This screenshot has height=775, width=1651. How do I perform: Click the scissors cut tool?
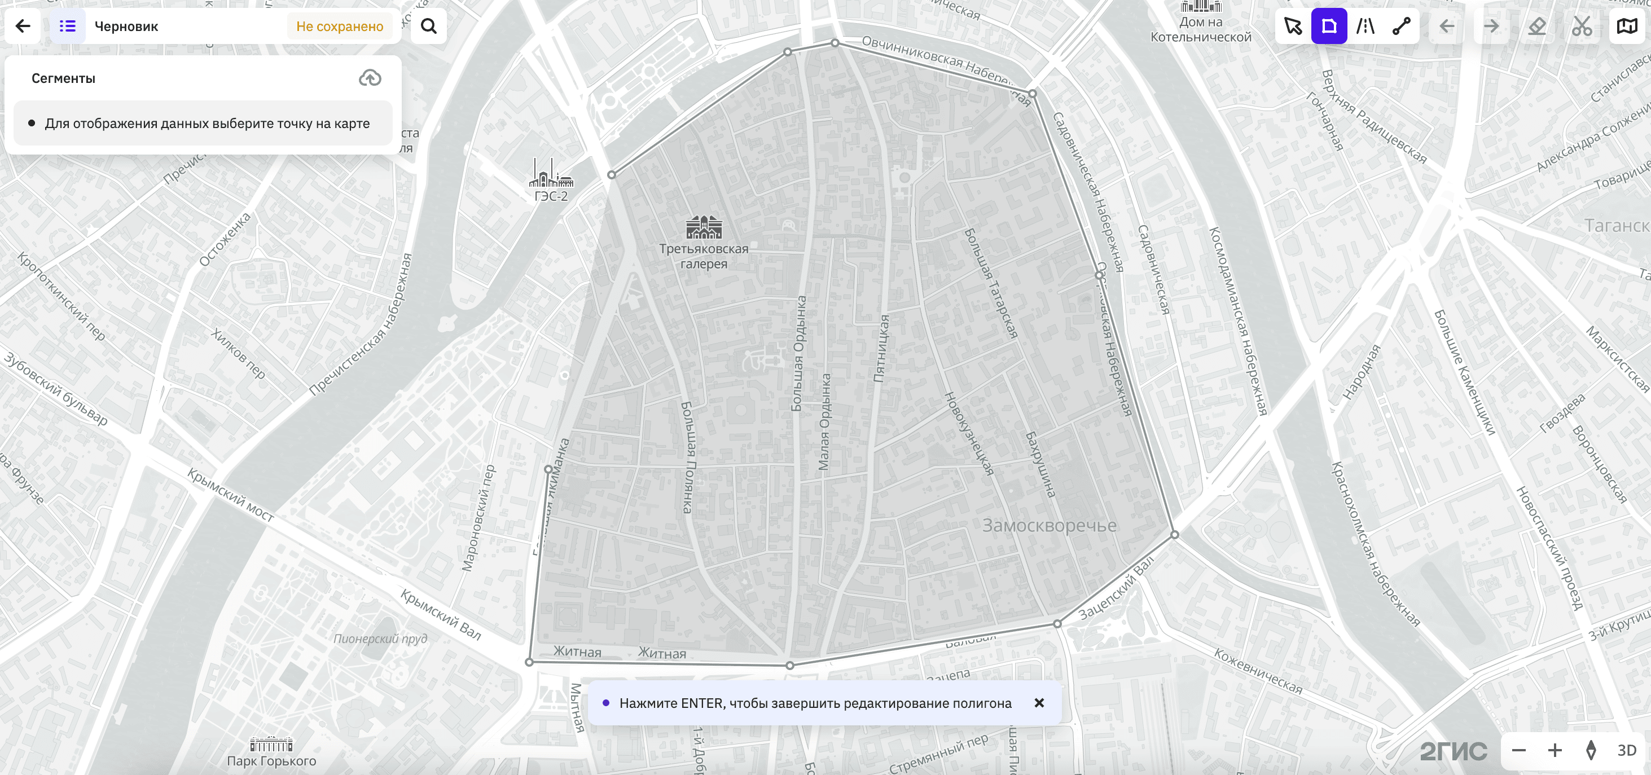click(x=1582, y=27)
